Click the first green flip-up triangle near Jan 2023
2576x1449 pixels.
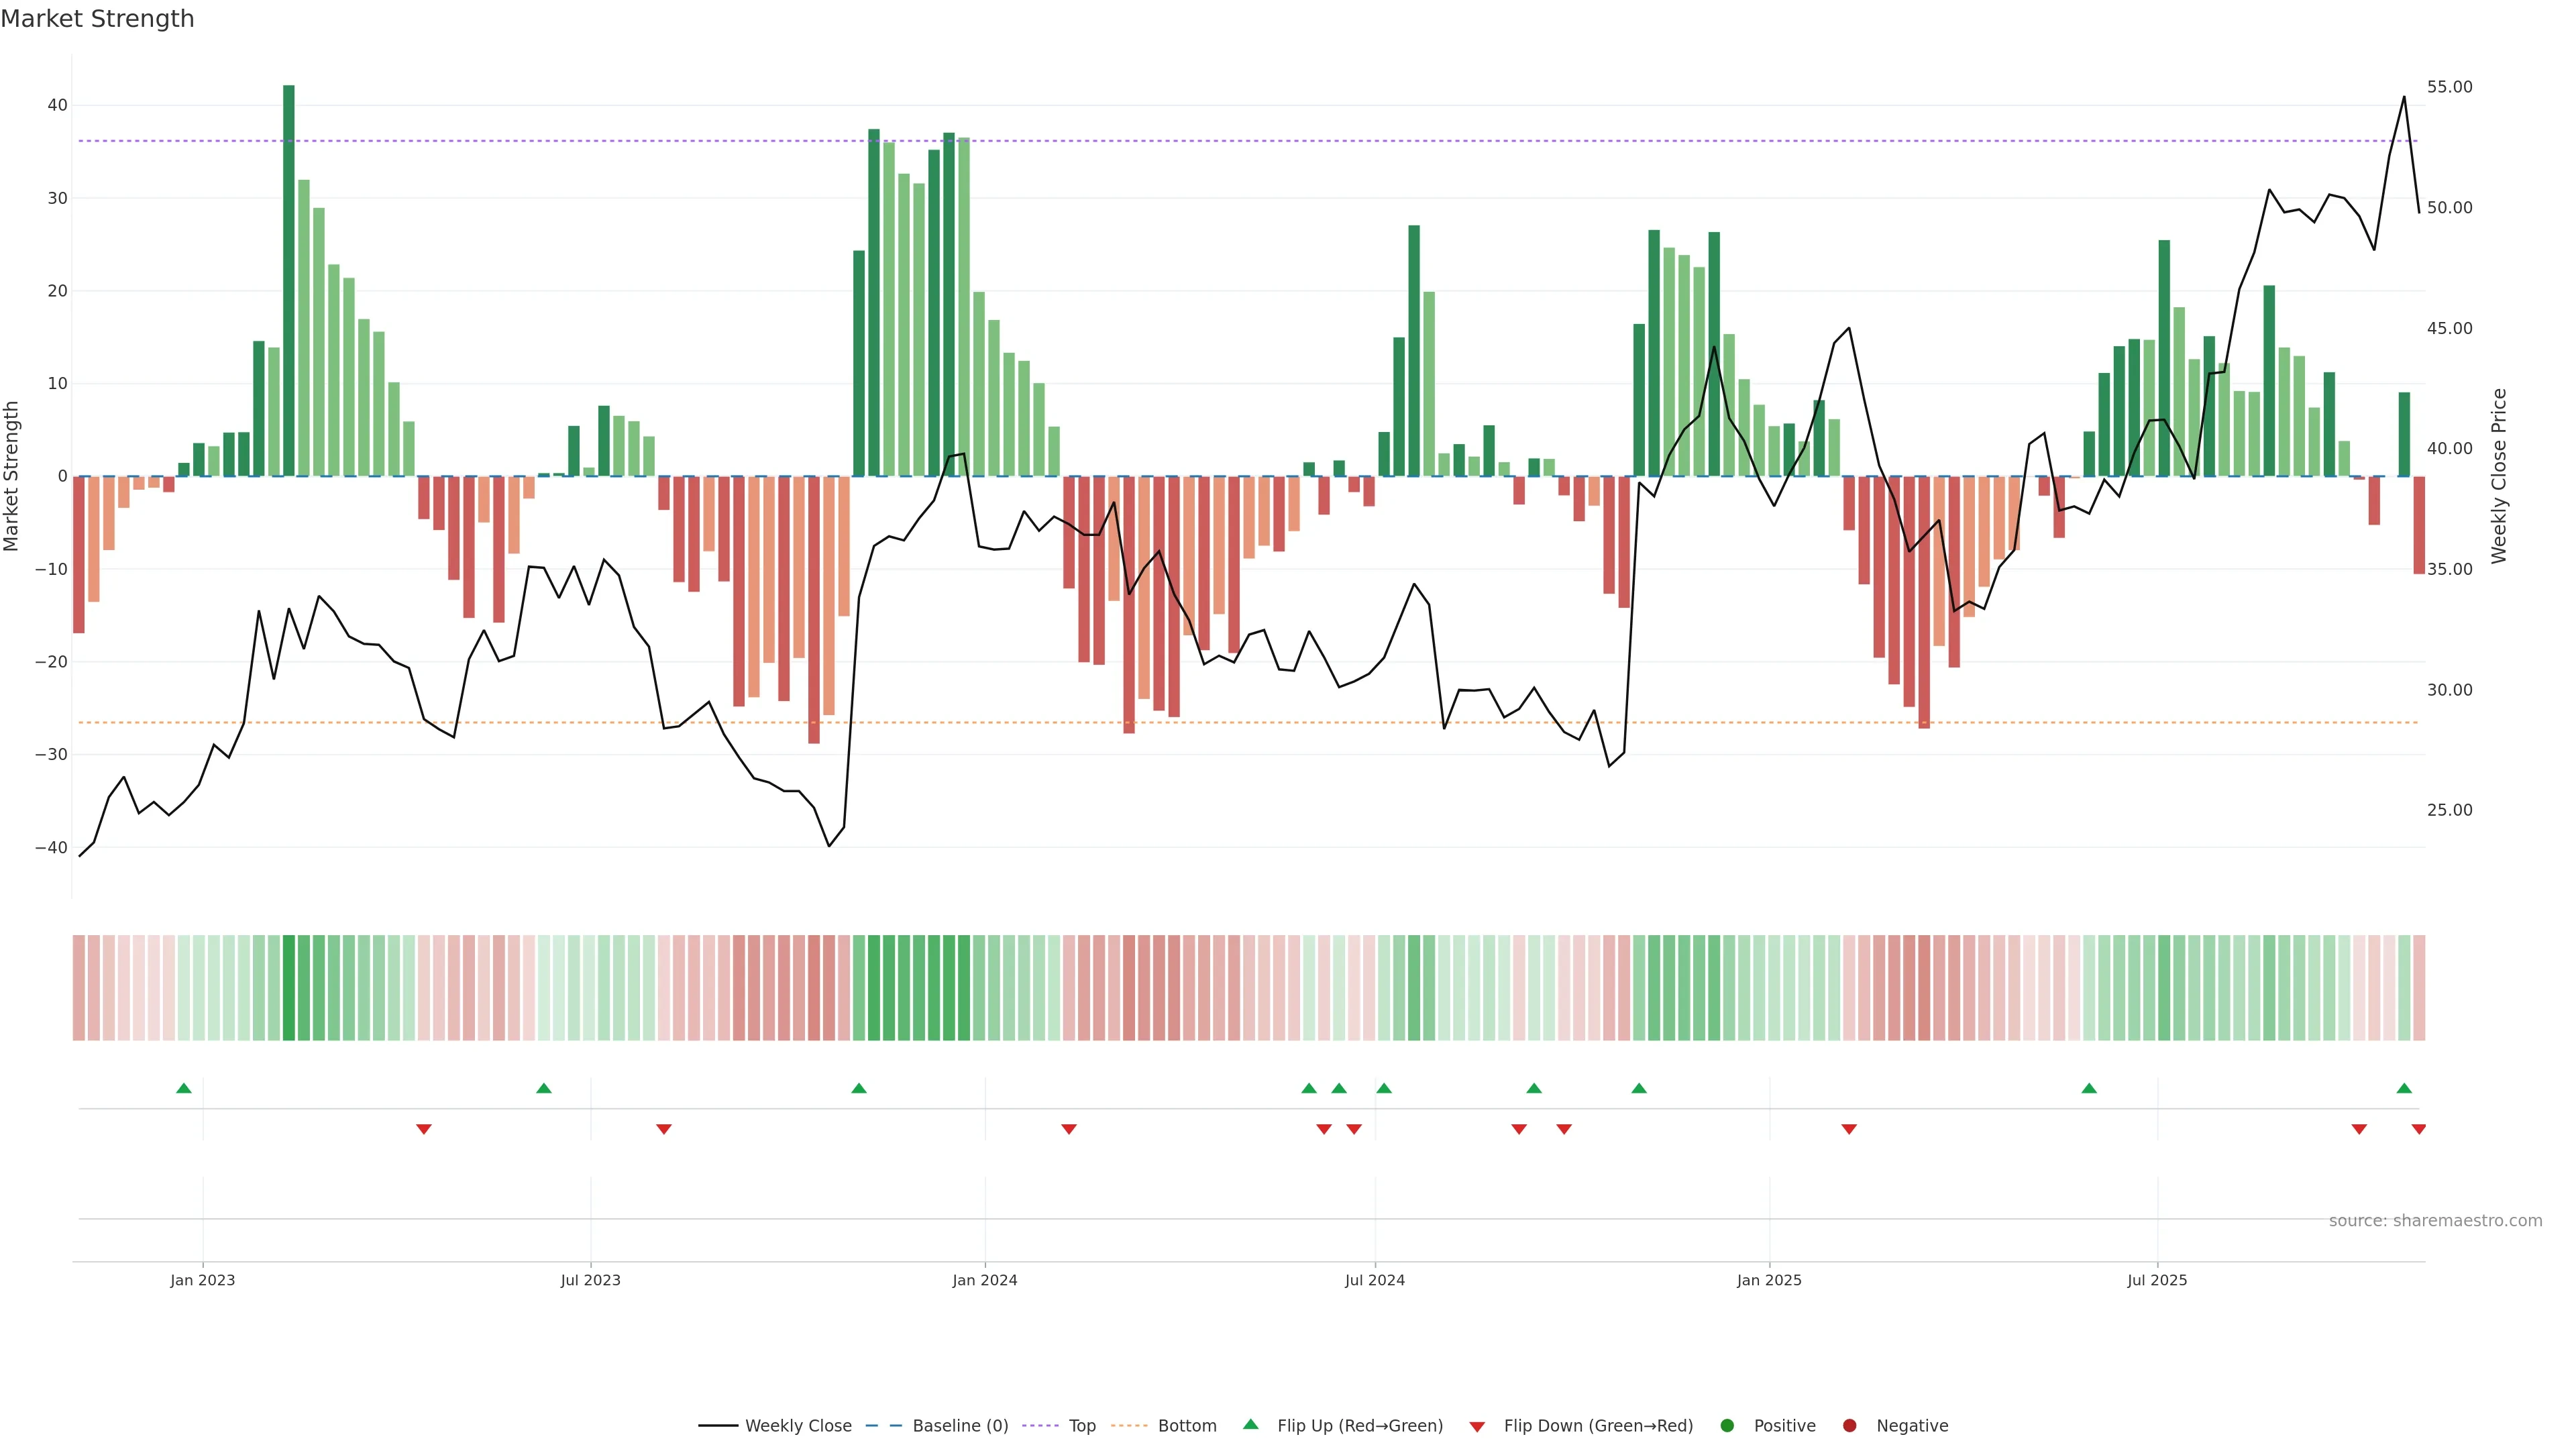point(184,1088)
